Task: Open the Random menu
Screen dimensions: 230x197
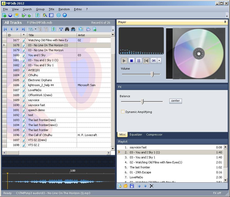Action: click(x=64, y=9)
